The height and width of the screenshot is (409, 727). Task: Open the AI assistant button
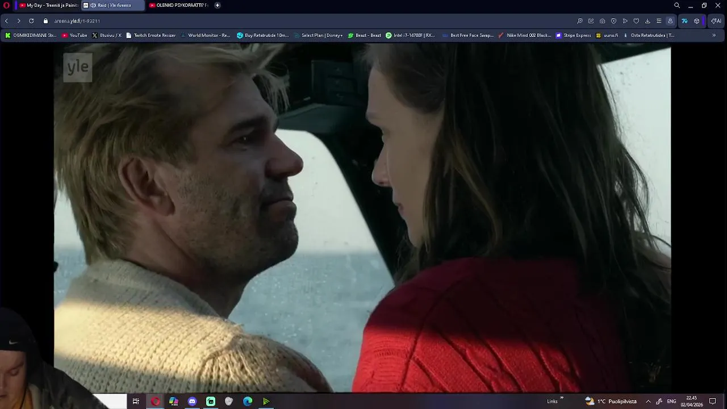[716, 21]
